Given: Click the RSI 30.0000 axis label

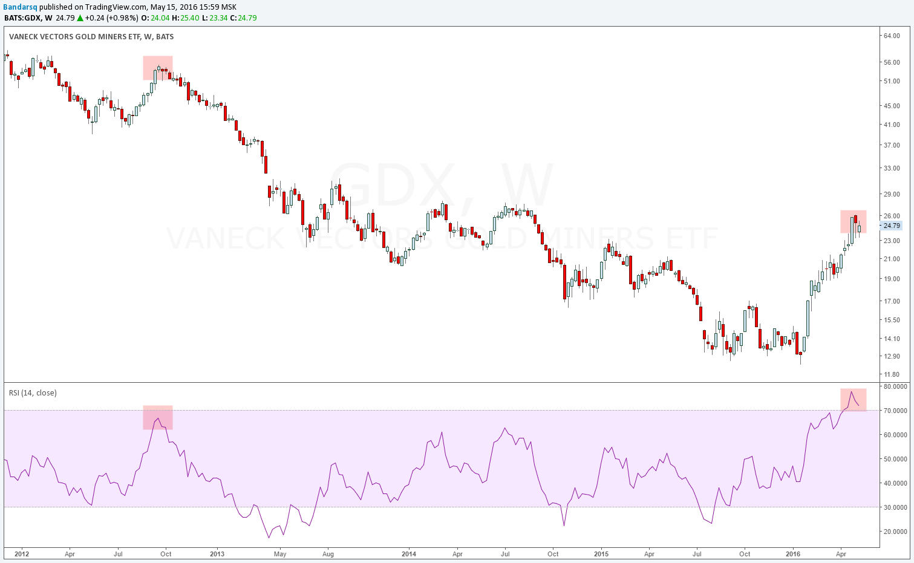Looking at the screenshot, I should point(895,507).
